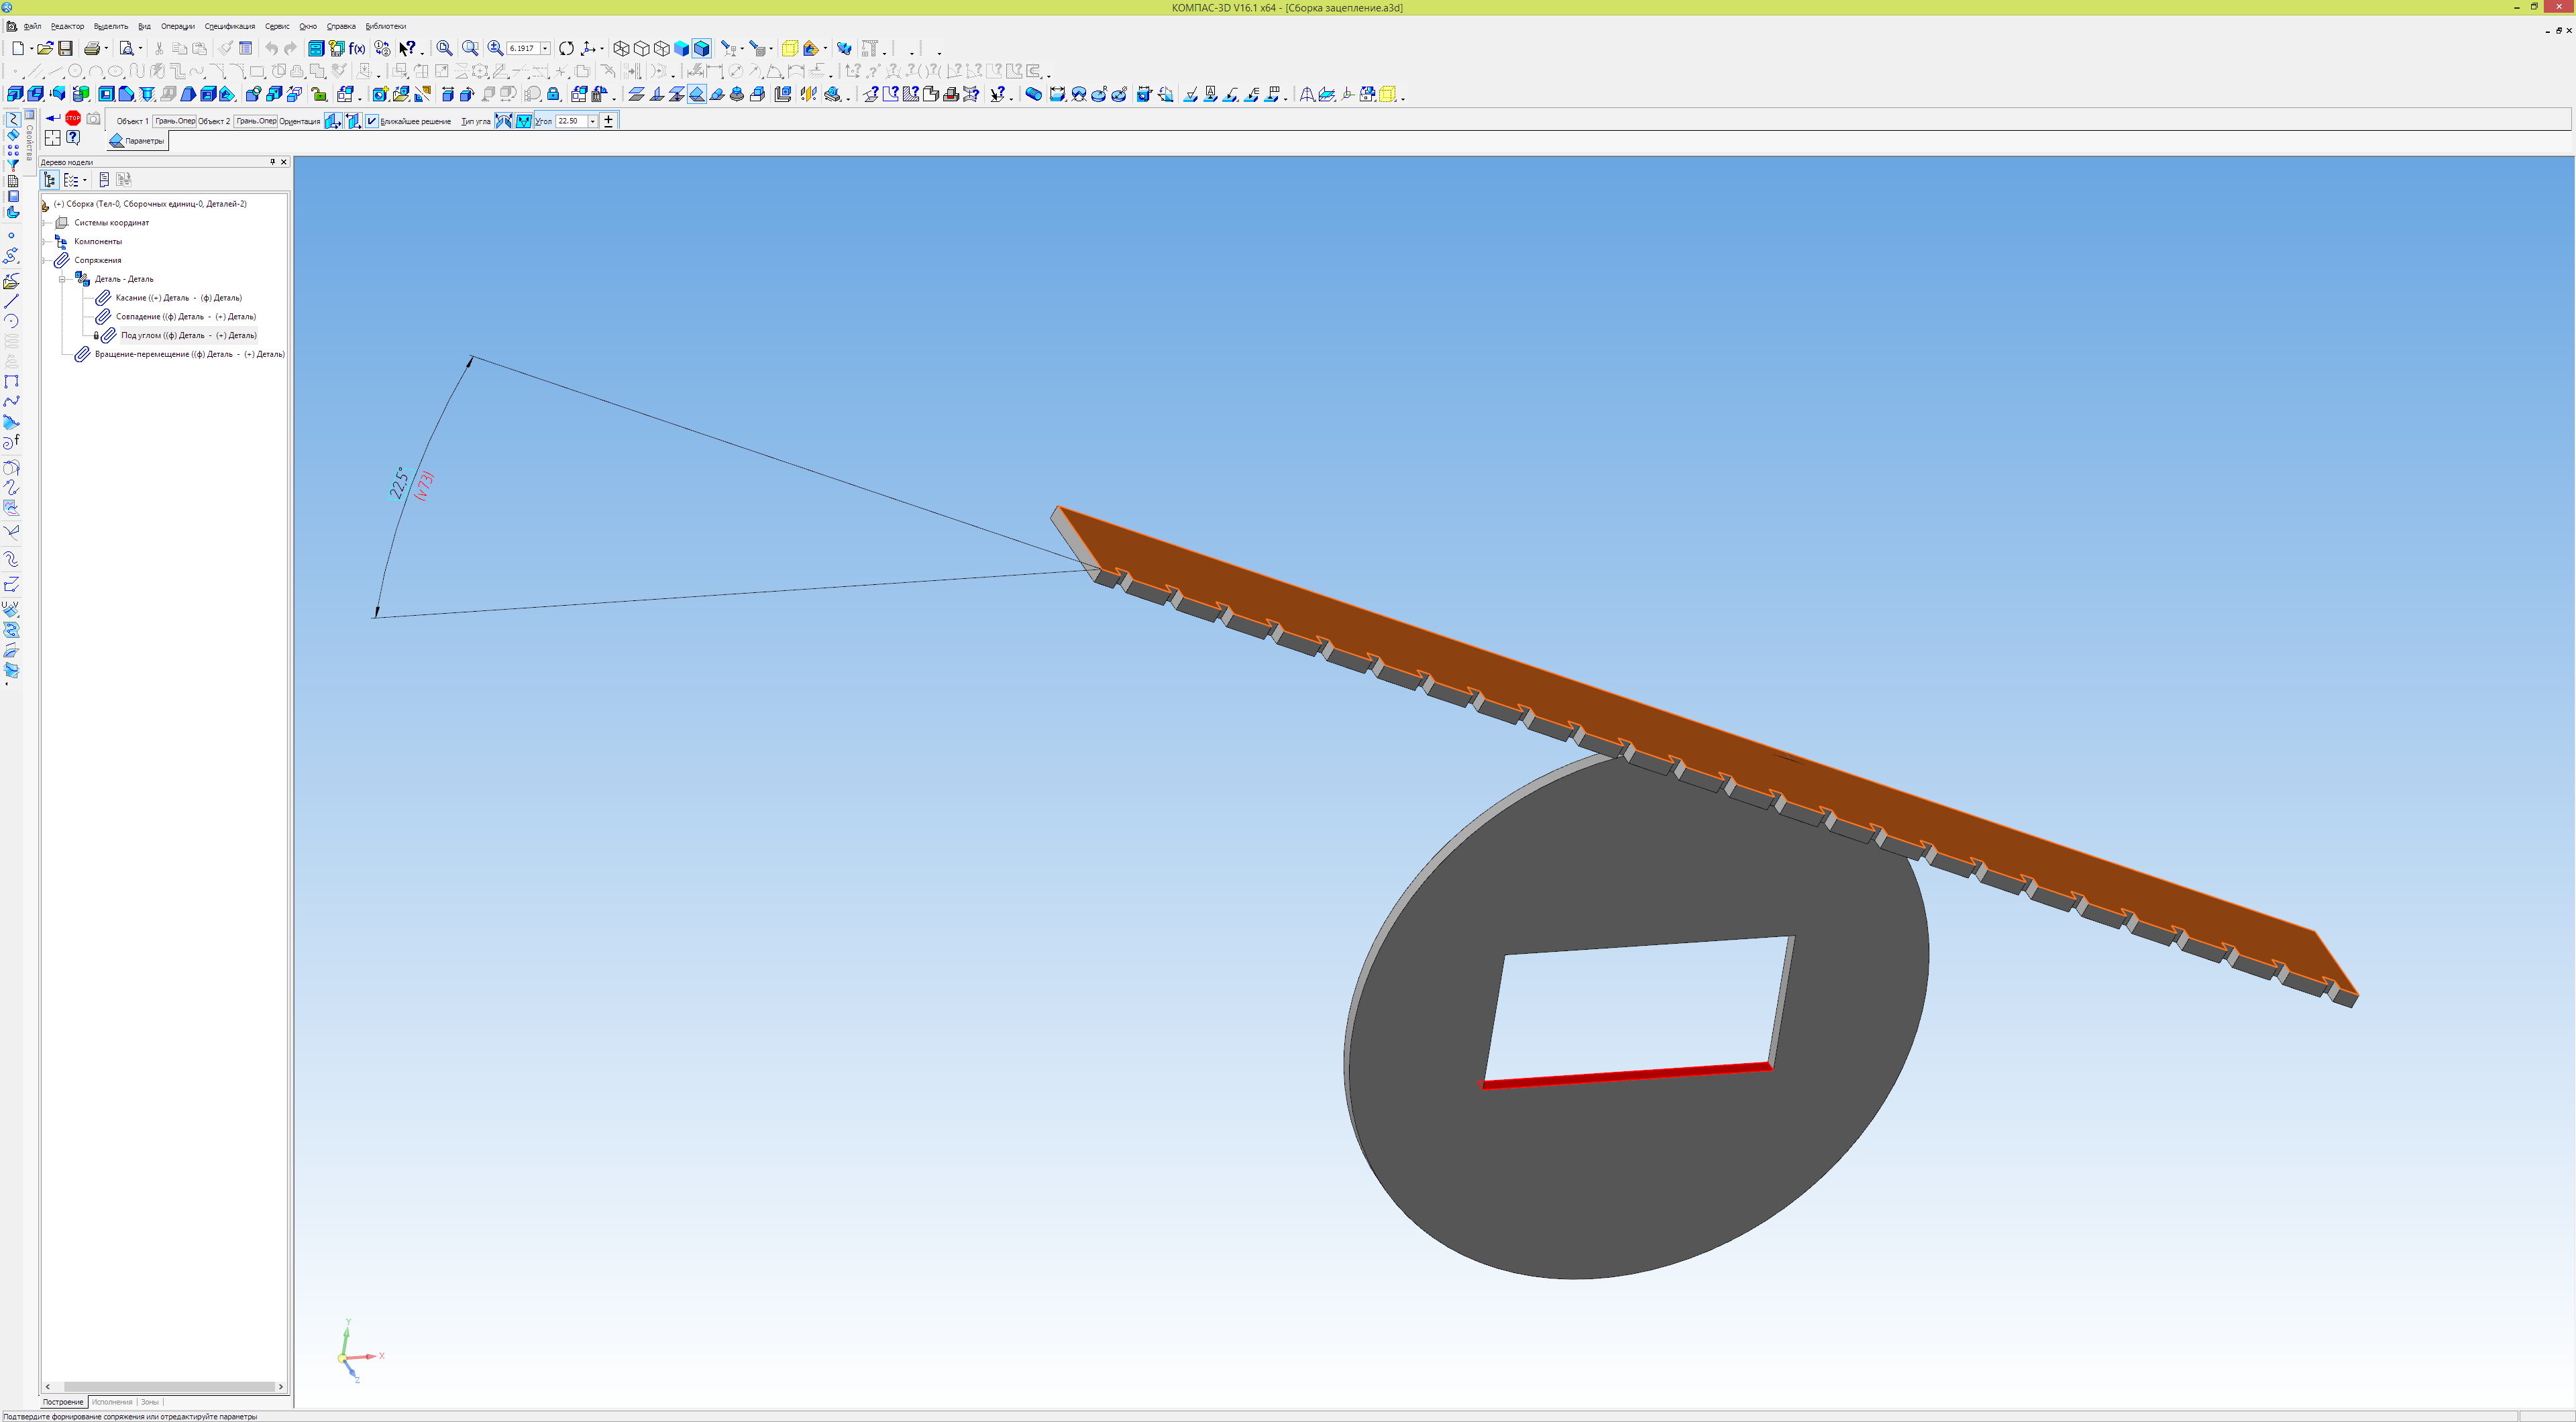Click the create object arrow icon
This screenshot has height=1422, width=2576.
click(53, 118)
